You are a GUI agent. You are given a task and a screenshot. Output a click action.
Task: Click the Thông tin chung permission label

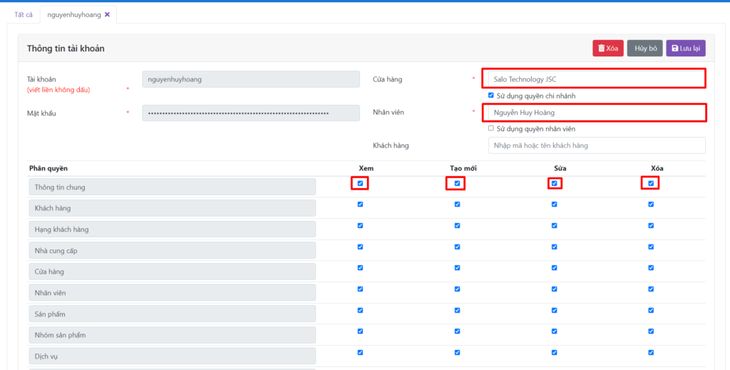[x=173, y=187]
